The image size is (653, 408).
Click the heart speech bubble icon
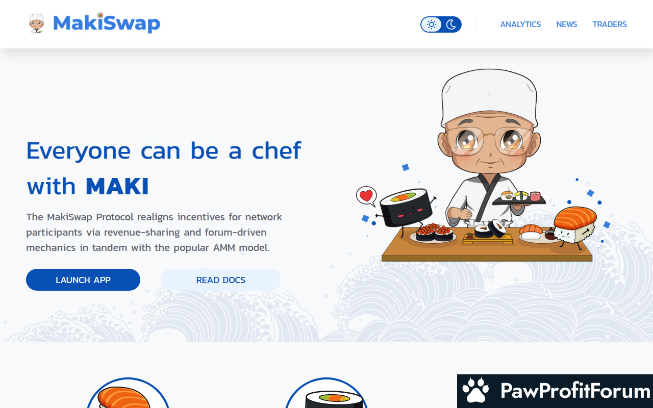click(x=366, y=196)
